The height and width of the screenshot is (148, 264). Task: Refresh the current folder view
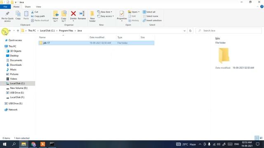190,31
